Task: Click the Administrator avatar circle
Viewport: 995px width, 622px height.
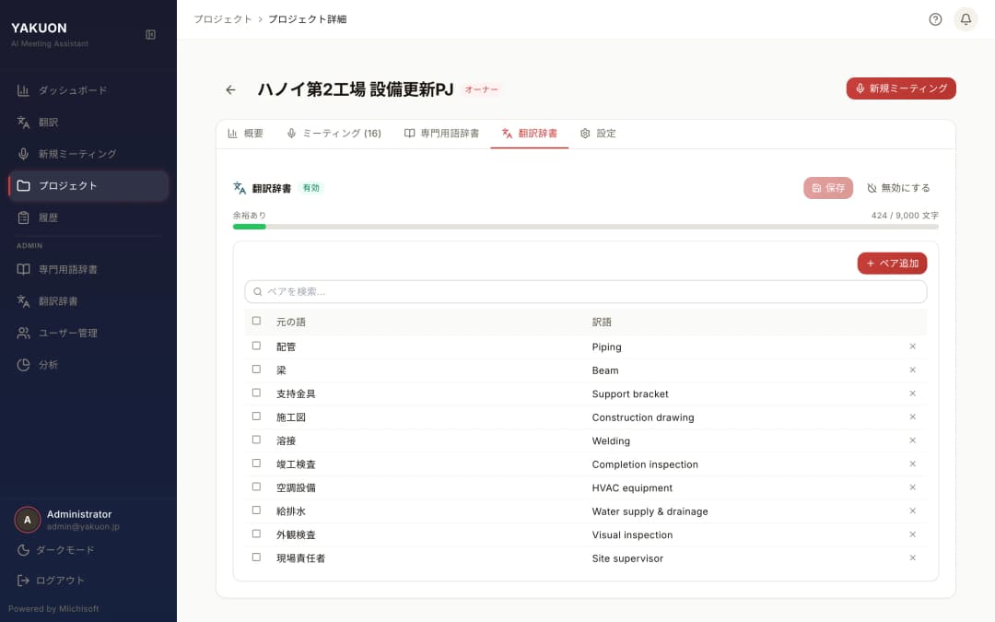Action: pyautogui.click(x=28, y=520)
